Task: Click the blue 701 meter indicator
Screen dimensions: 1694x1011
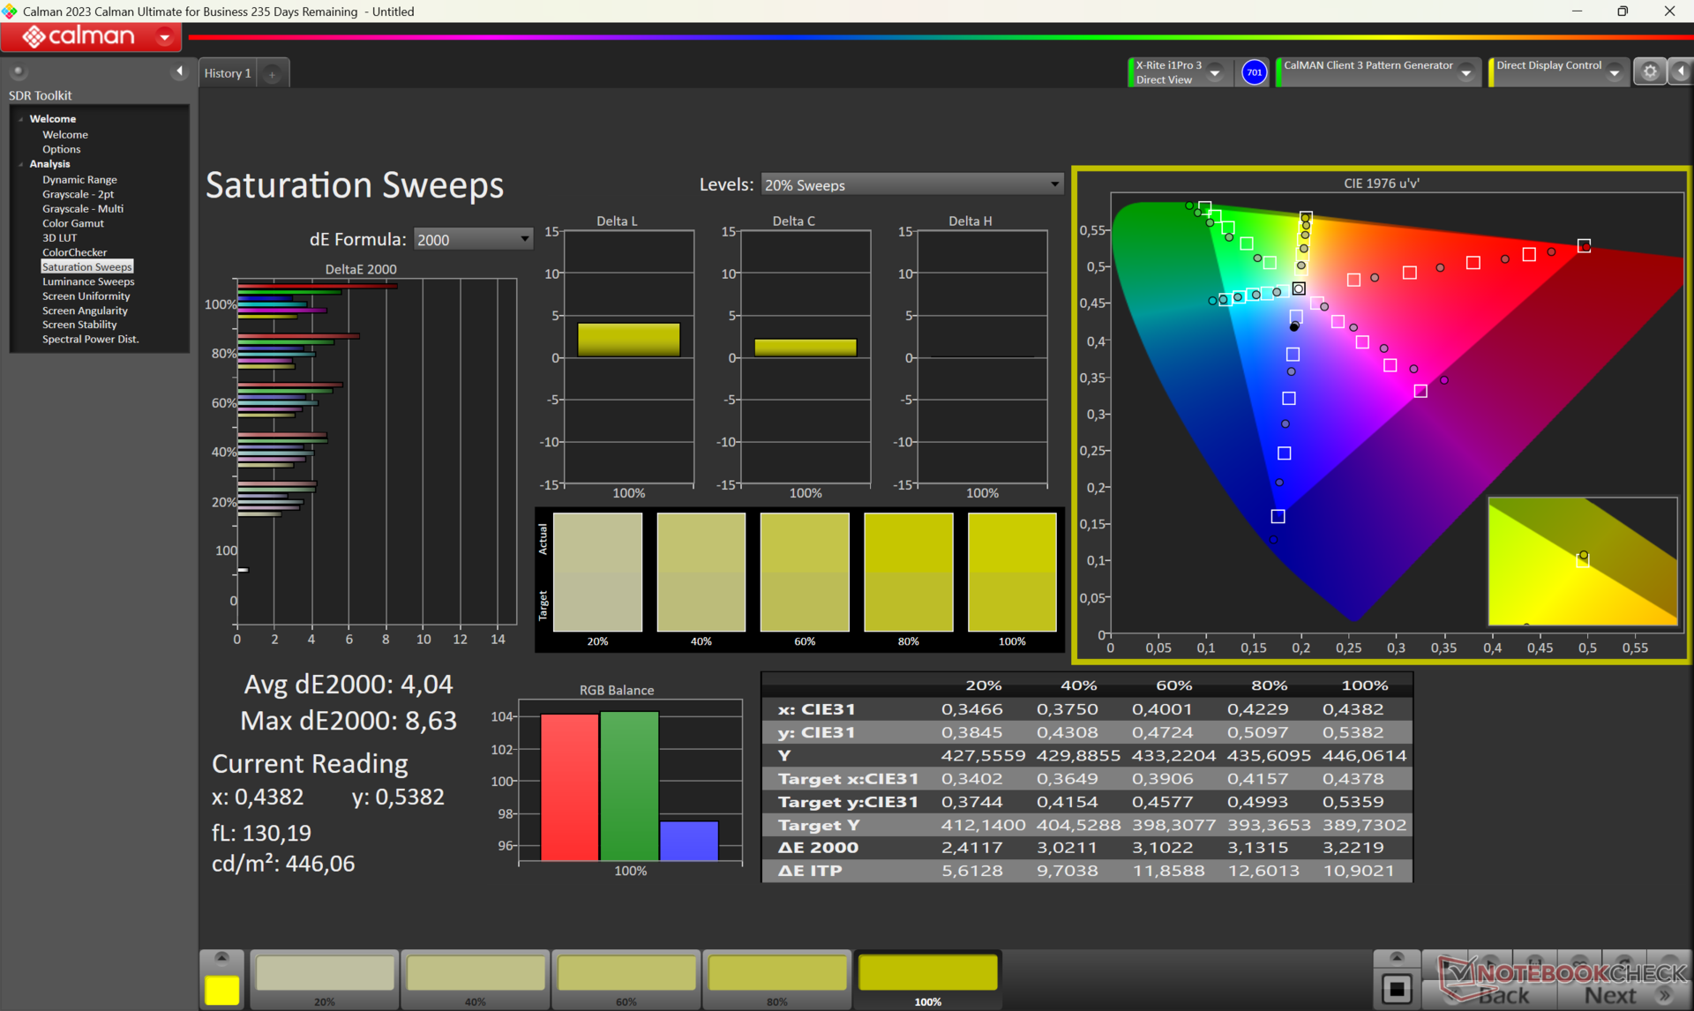Action: (1253, 72)
